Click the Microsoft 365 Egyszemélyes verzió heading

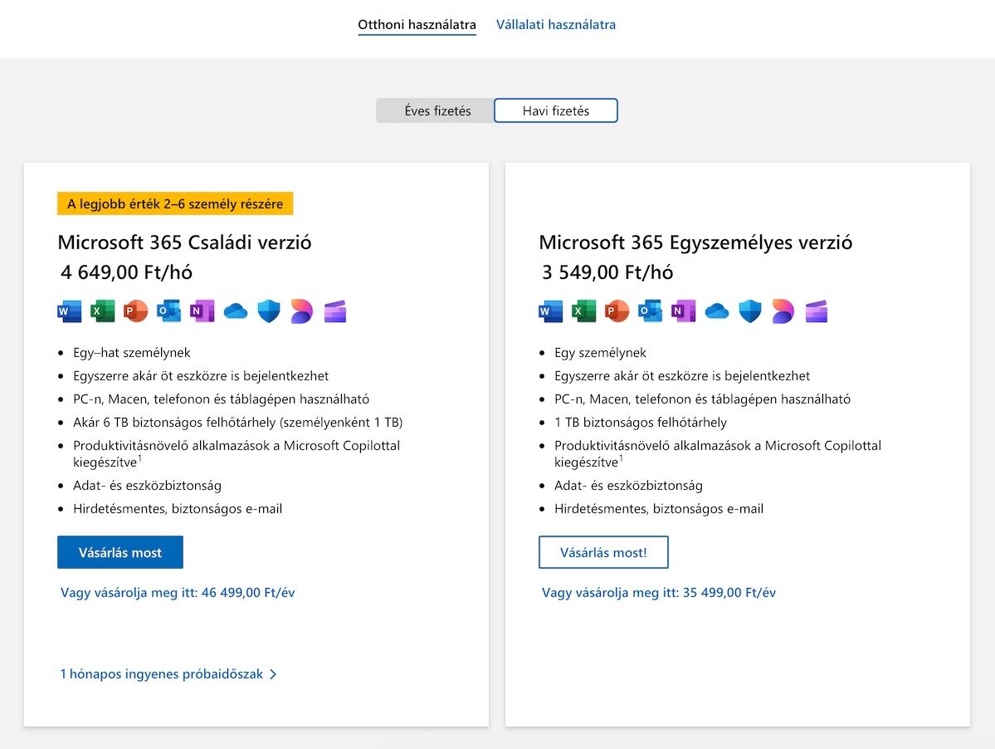click(x=695, y=242)
